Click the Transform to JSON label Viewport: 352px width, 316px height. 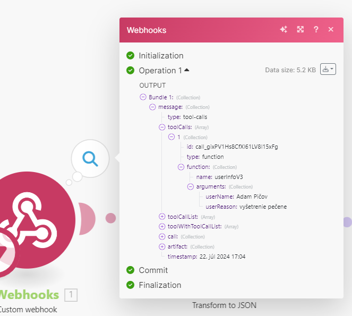point(224,305)
